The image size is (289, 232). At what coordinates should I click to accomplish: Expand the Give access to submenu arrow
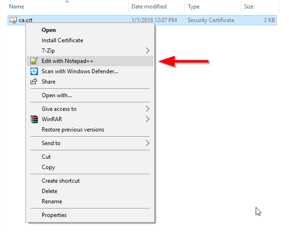click(x=147, y=109)
